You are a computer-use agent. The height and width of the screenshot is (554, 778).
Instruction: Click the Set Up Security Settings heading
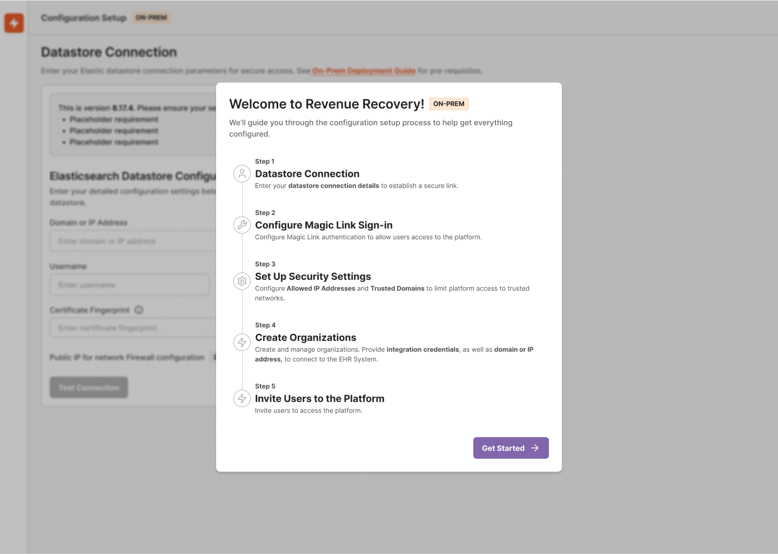tap(313, 276)
